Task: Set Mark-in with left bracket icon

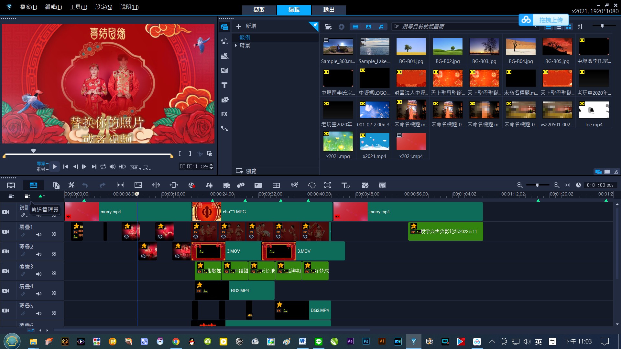Action: (x=180, y=154)
